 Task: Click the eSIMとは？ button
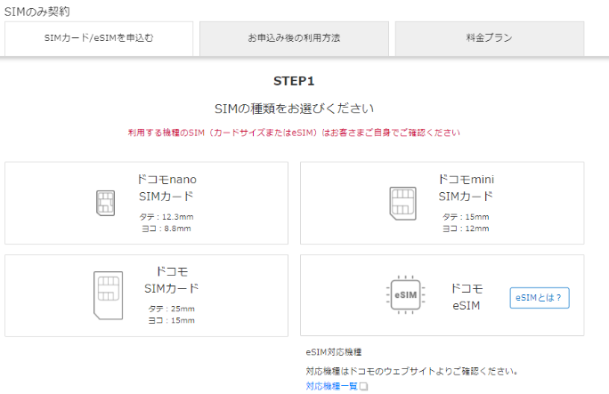(540, 298)
